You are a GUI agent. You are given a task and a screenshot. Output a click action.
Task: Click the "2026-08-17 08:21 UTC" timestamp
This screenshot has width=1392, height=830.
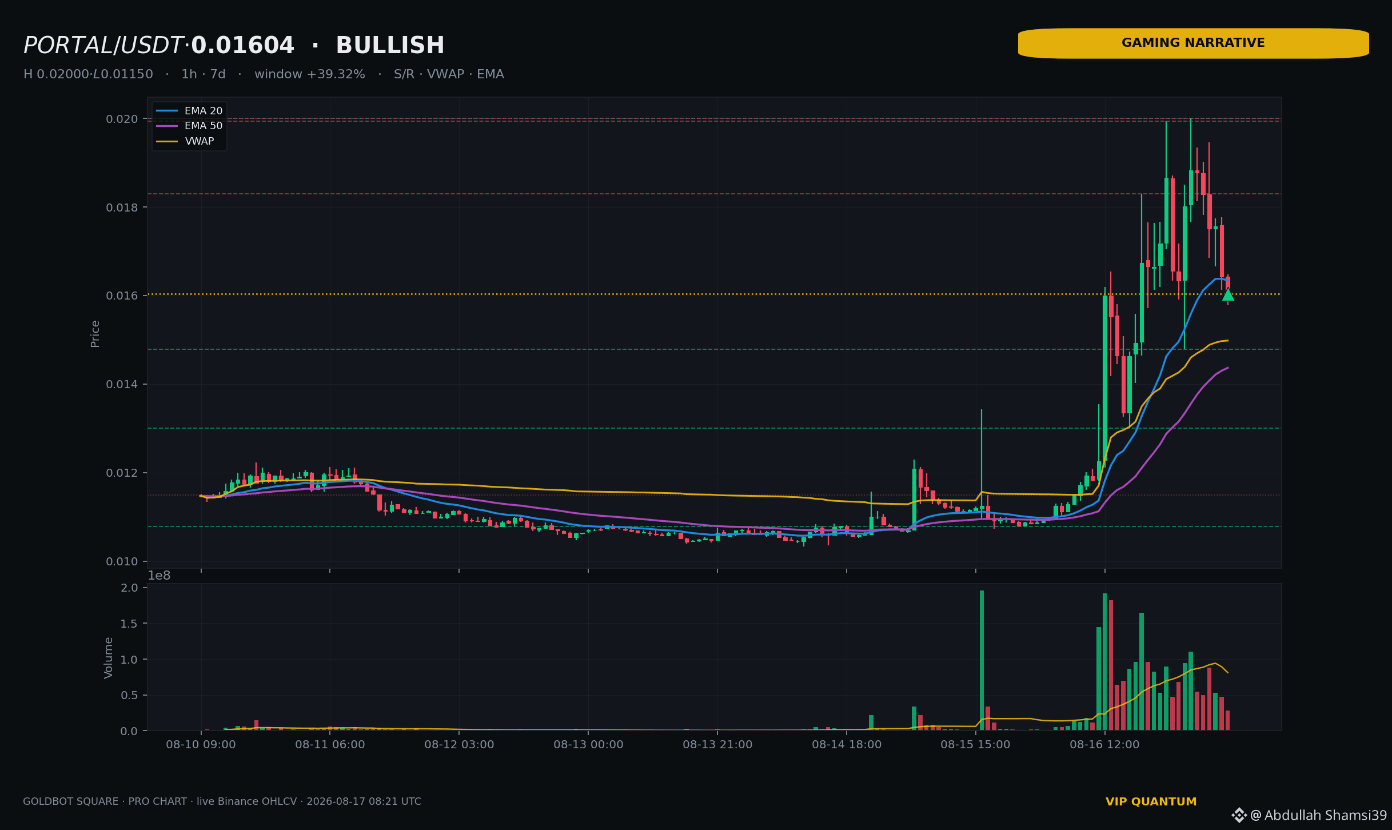pos(364,801)
